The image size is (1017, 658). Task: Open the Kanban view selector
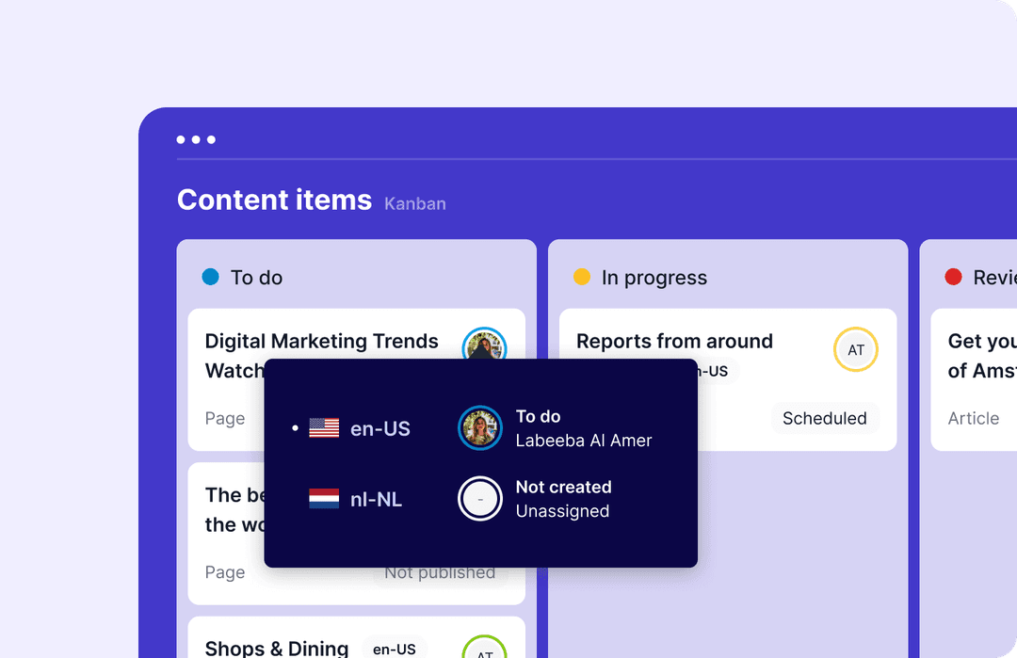point(414,203)
